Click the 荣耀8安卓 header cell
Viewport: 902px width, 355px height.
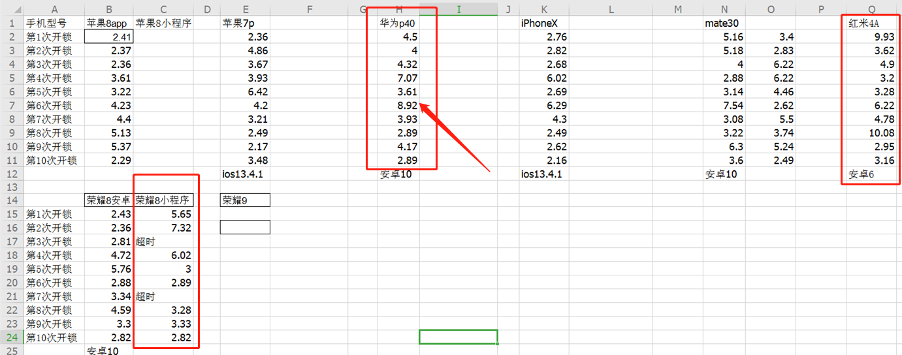[109, 201]
